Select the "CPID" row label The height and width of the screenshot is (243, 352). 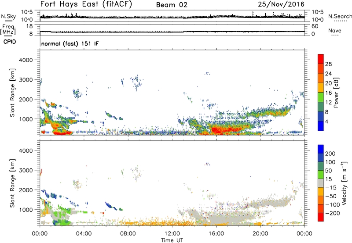point(10,42)
